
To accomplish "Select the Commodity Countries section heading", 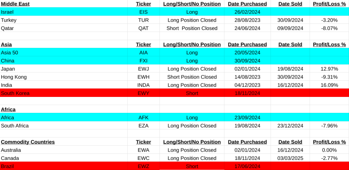I will [28, 142].
